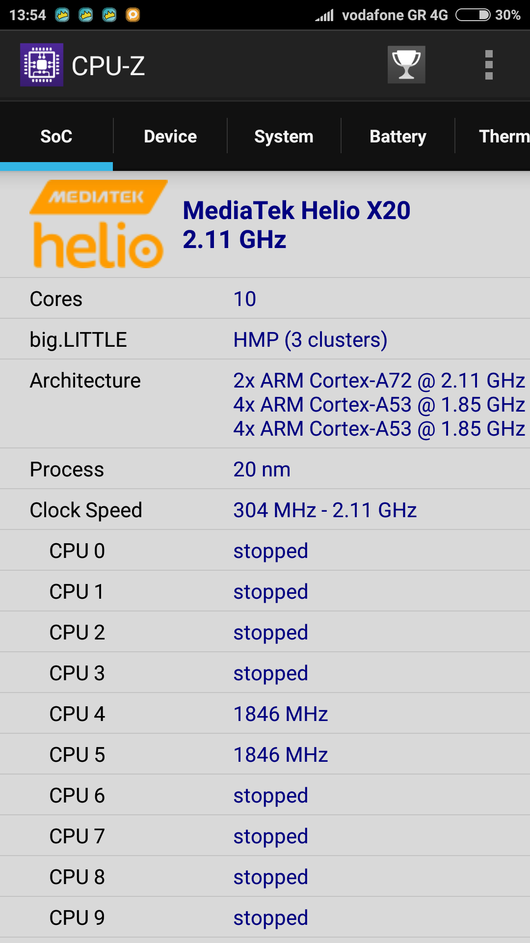The height and width of the screenshot is (943, 530).
Task: Tap the trophy icon in the toolbar
Action: pyautogui.click(x=406, y=65)
